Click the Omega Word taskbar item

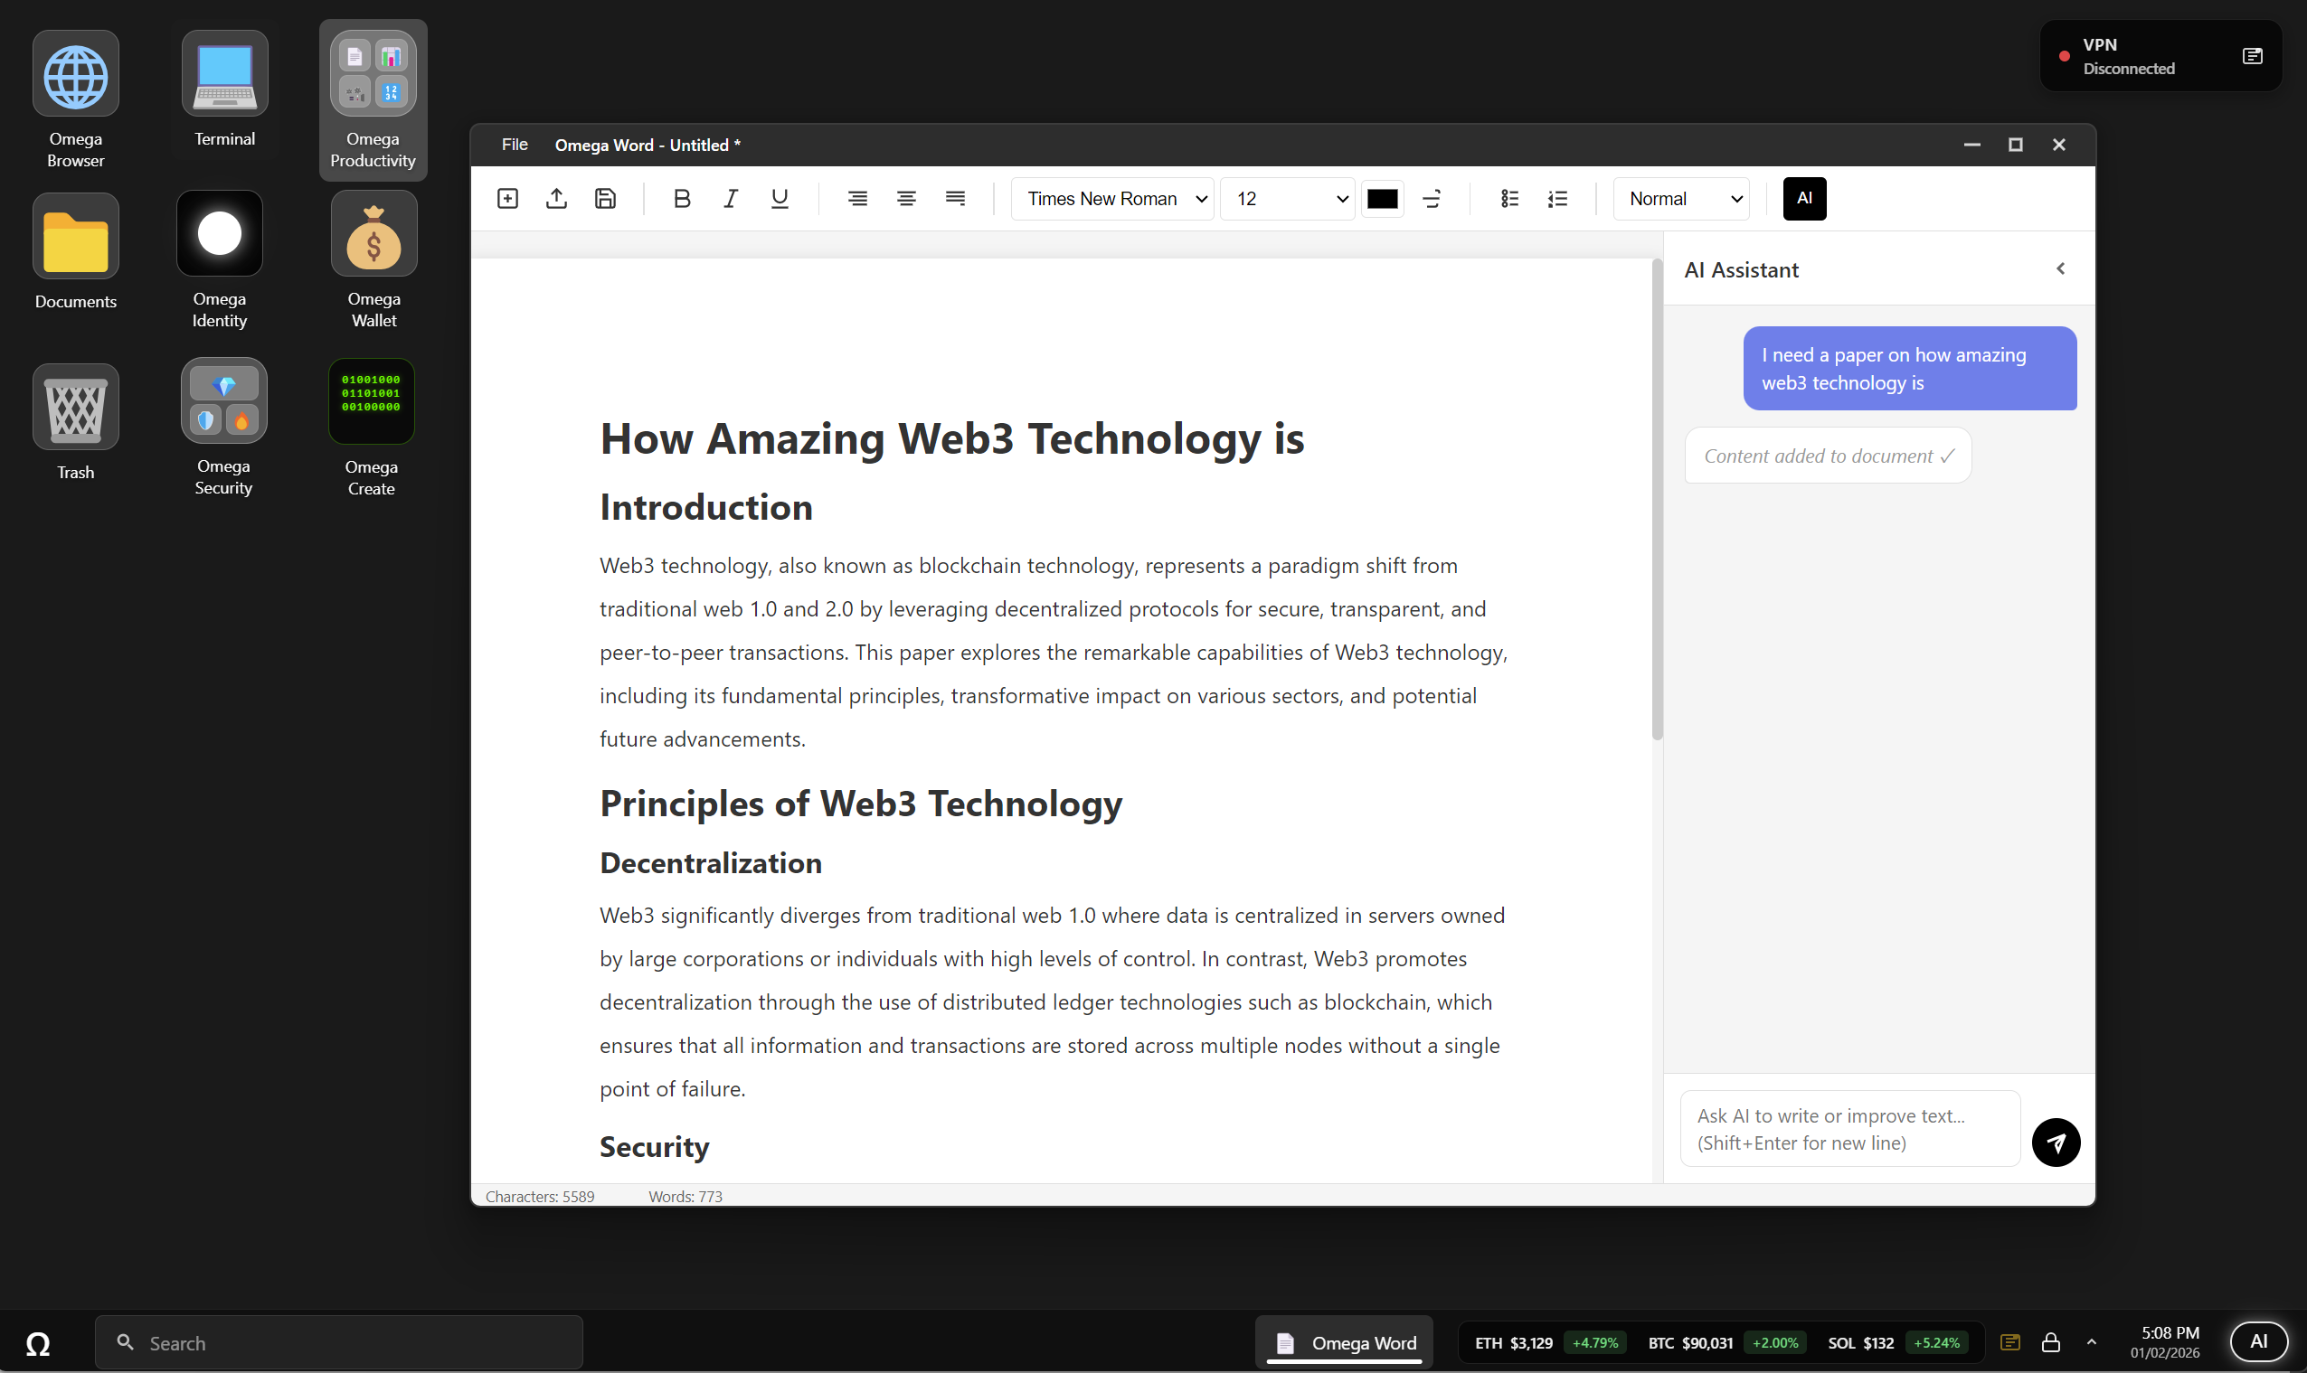(x=1345, y=1342)
